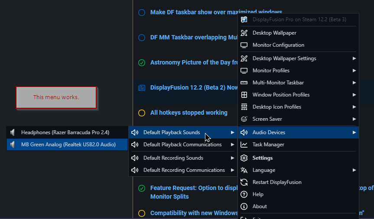
Task: Click speaker icon beside Default Recording Sounds
Action: tap(135, 158)
